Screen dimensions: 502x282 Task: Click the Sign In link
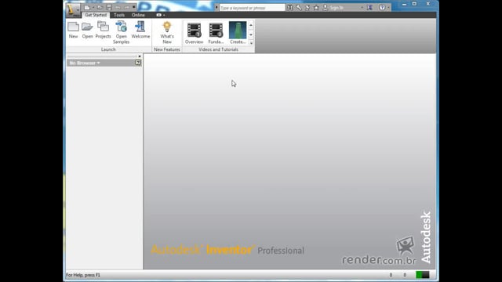click(x=336, y=8)
